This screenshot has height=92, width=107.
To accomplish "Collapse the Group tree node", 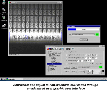I will pos(49,53).
